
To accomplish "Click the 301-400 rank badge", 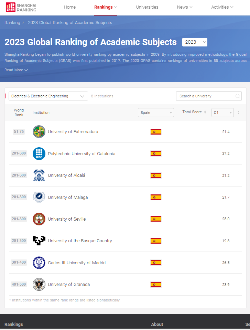I will (x=19, y=263).
